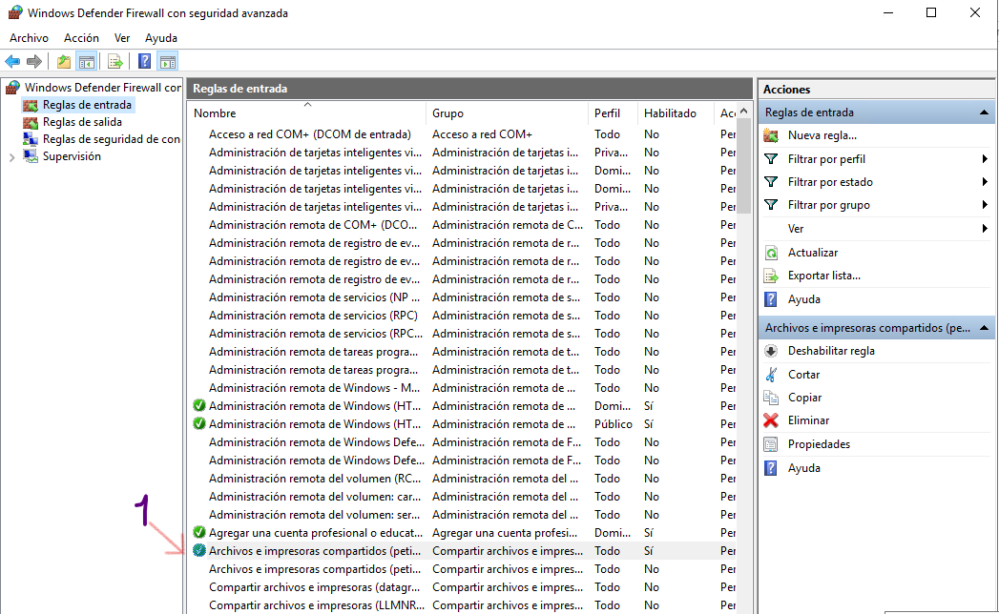The image size is (999, 614).
Task: Select Reglas de salida in tree
Action: tap(81, 122)
